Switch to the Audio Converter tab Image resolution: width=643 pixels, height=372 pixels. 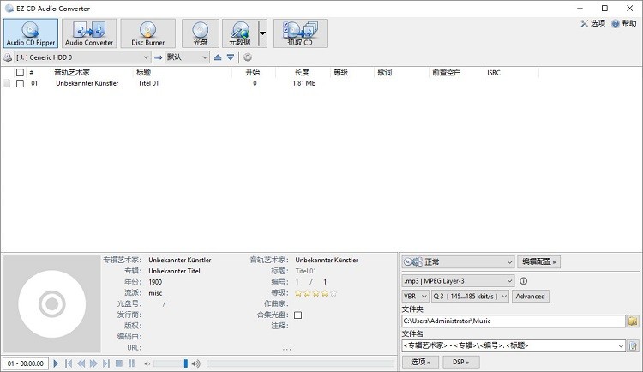point(89,33)
